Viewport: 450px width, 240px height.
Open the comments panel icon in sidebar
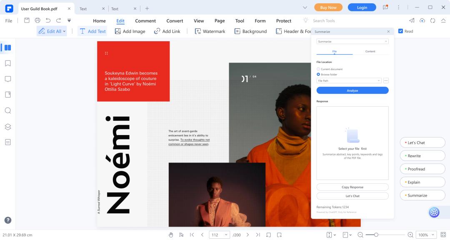[7, 79]
